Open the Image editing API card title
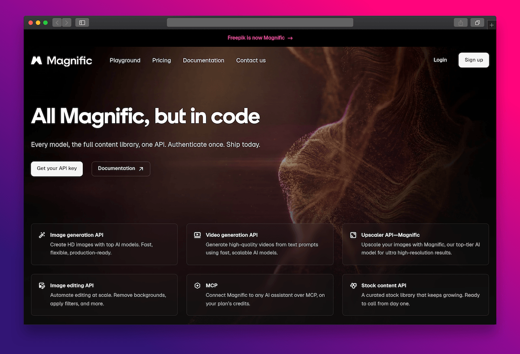This screenshot has height=354, width=520. pyautogui.click(x=72, y=286)
